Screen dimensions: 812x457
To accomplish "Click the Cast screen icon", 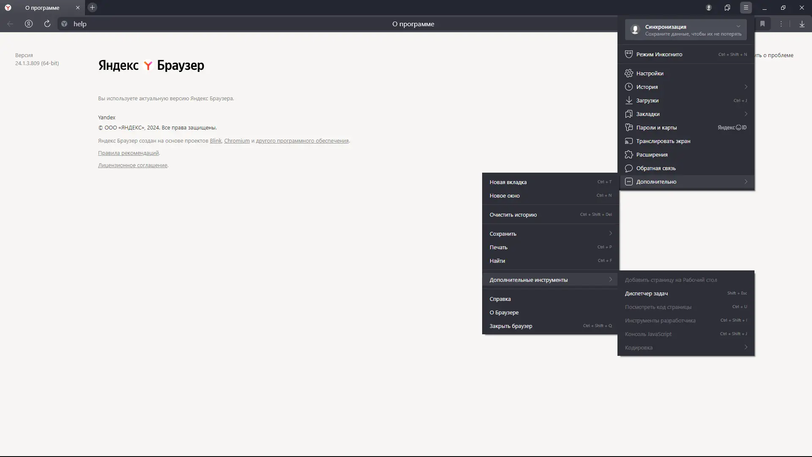I will (x=628, y=141).
